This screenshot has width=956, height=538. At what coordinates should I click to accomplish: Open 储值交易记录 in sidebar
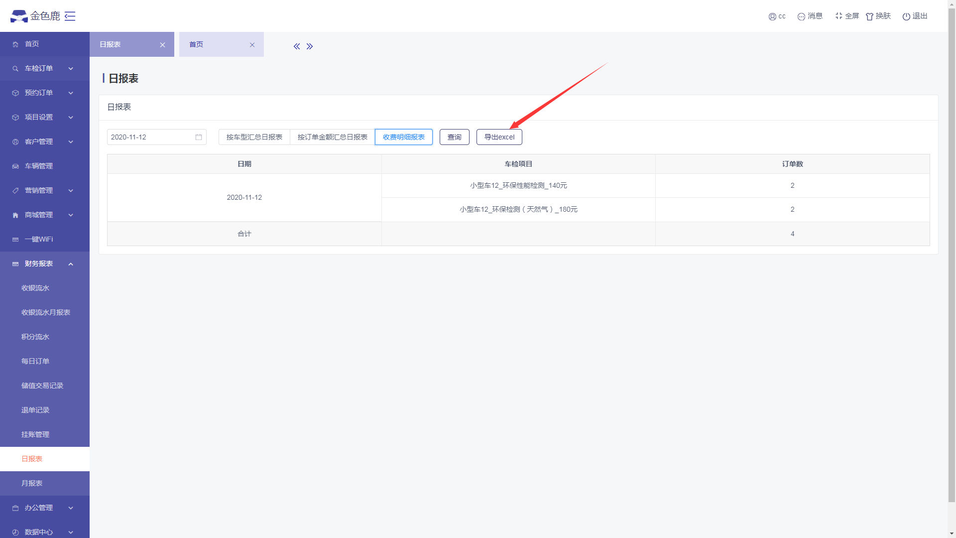(x=45, y=386)
